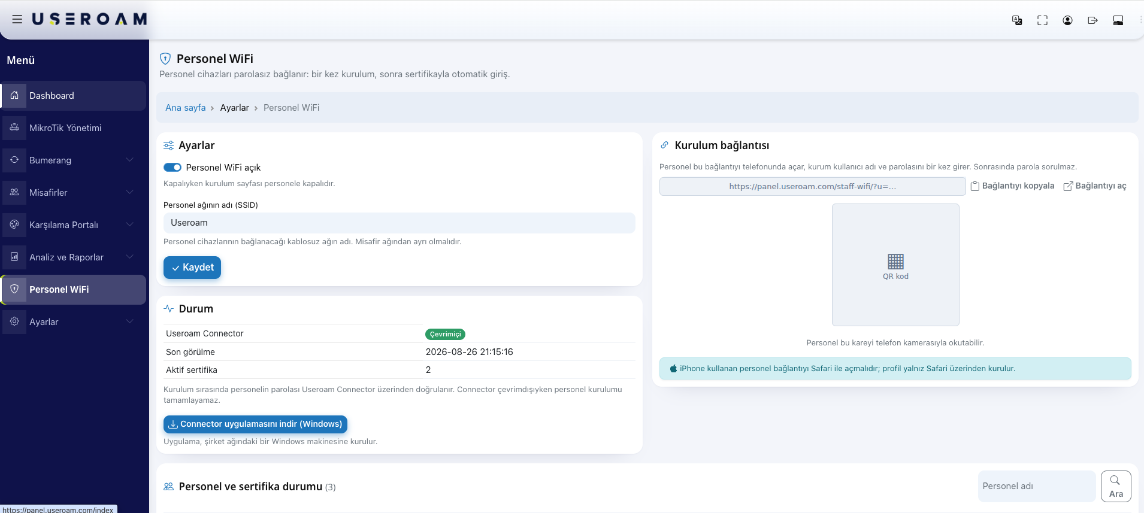Click the Karşılama Portalı palette icon

14,224
